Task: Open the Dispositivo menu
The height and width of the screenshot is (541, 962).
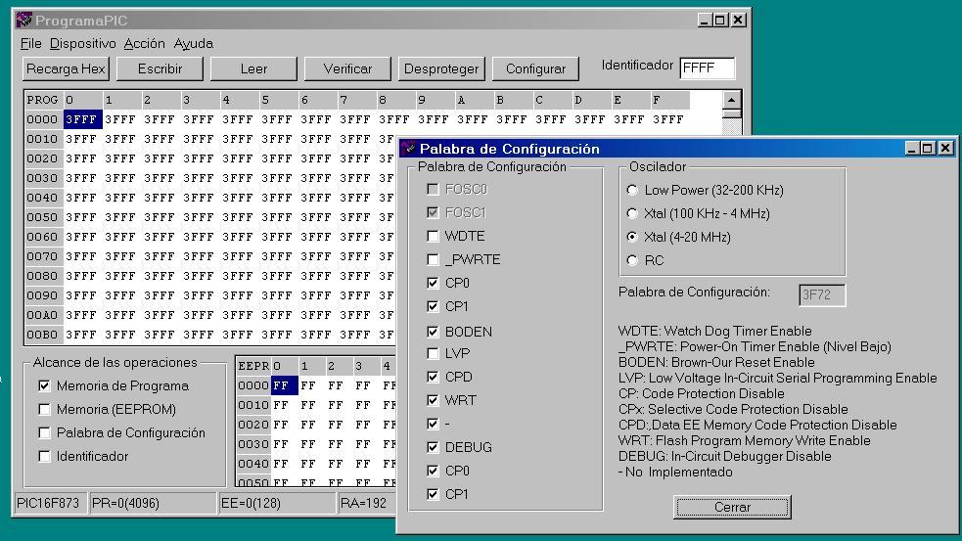Action: coord(83,43)
